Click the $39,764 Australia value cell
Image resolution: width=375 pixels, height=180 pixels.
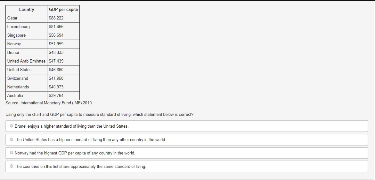tap(63, 96)
